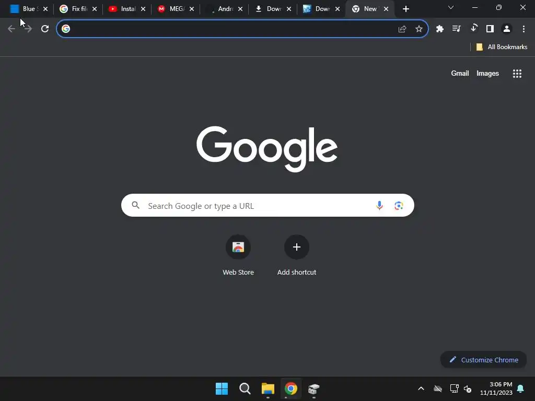535x401 pixels.
Task: Open the Google apps grid
Action: click(517, 74)
